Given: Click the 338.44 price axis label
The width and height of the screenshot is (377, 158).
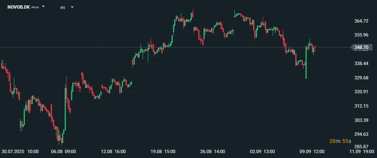Looking at the screenshot, I should click(361, 64).
